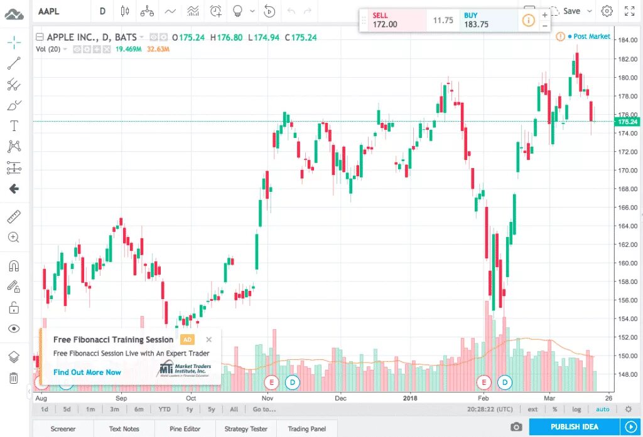The image size is (643, 437).
Task: Click the Go to... date button
Action: (264, 409)
